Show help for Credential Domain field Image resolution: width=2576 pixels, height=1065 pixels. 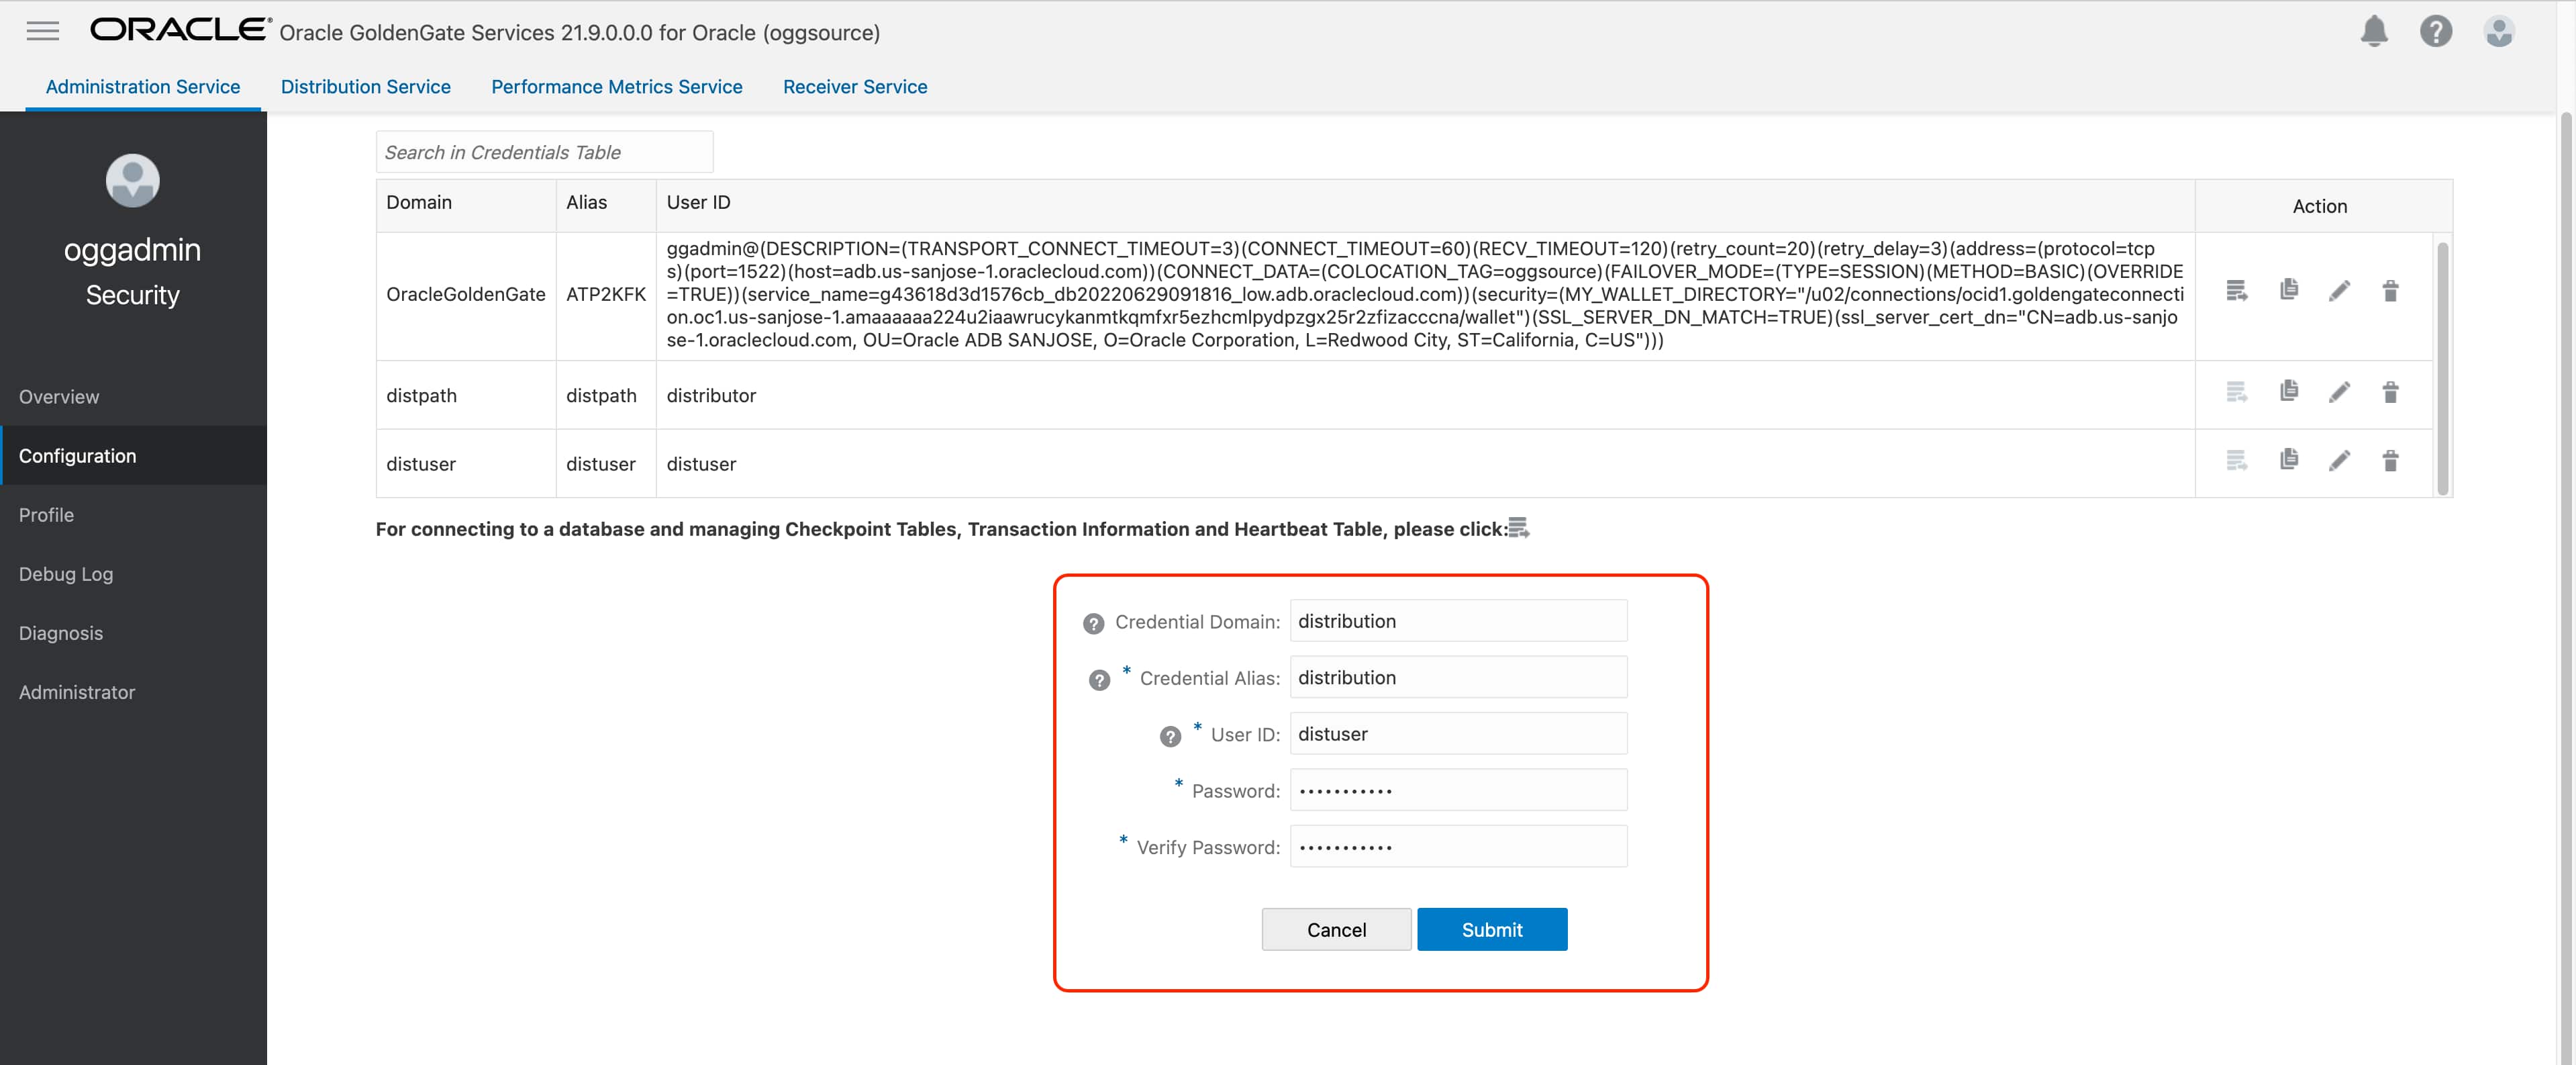(x=1093, y=624)
